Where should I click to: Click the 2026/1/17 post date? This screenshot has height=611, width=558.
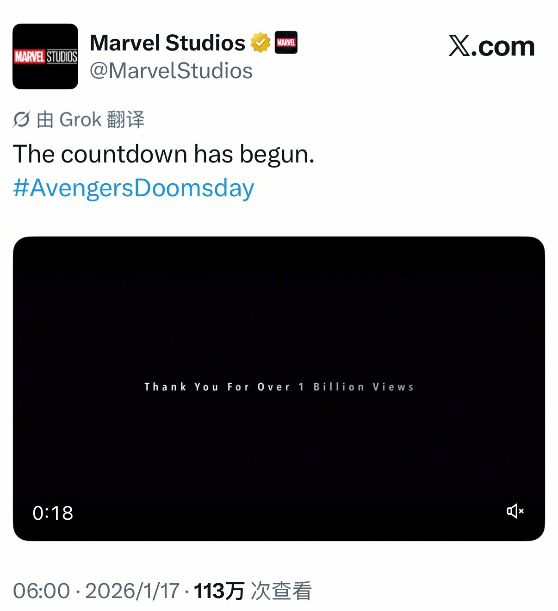point(132,591)
